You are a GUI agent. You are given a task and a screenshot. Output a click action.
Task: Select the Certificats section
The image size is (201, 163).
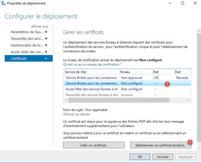tap(29, 58)
